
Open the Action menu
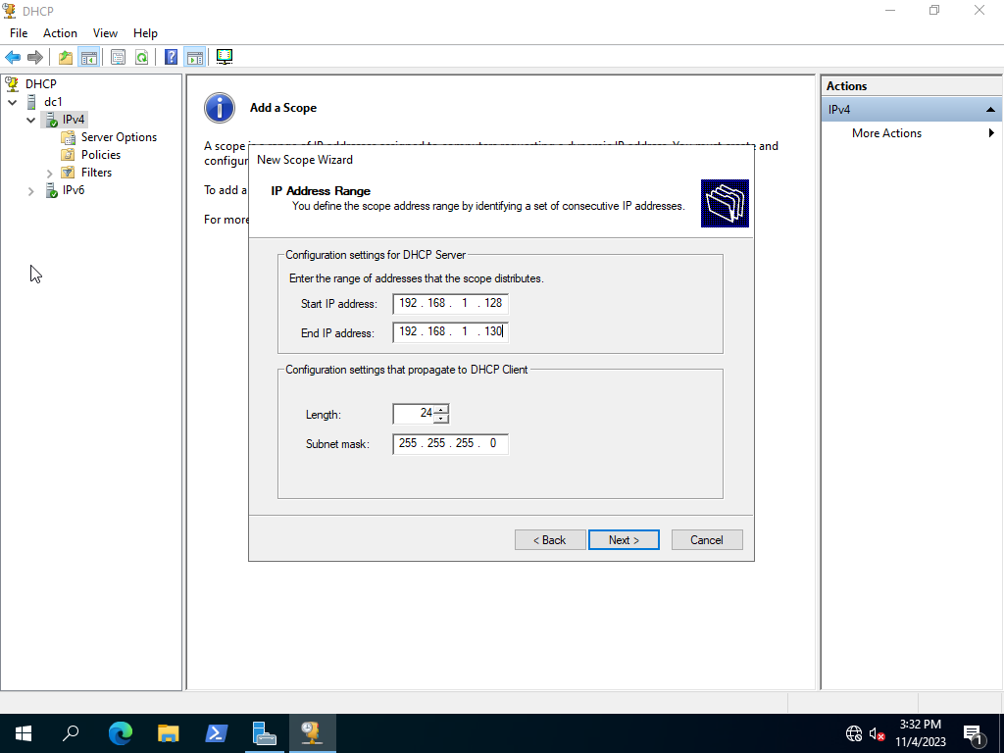point(60,33)
